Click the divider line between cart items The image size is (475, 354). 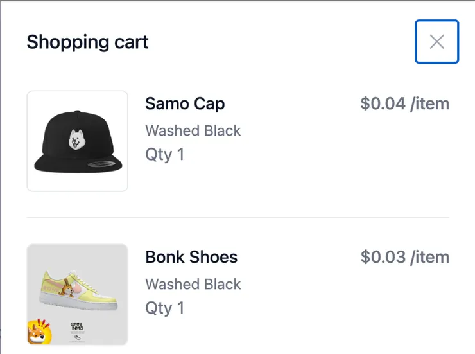pos(237,218)
